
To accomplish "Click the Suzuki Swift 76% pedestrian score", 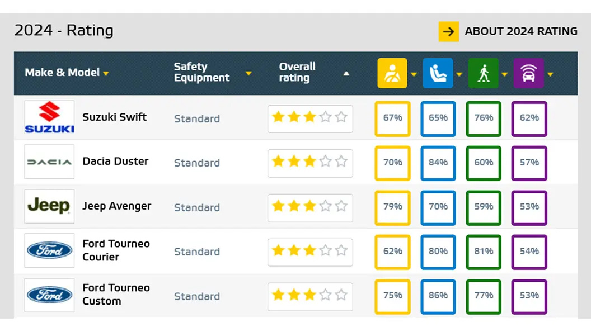I will (484, 118).
